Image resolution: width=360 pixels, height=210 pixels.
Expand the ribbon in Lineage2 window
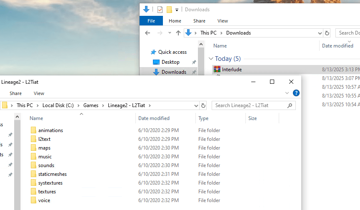tap(287, 93)
